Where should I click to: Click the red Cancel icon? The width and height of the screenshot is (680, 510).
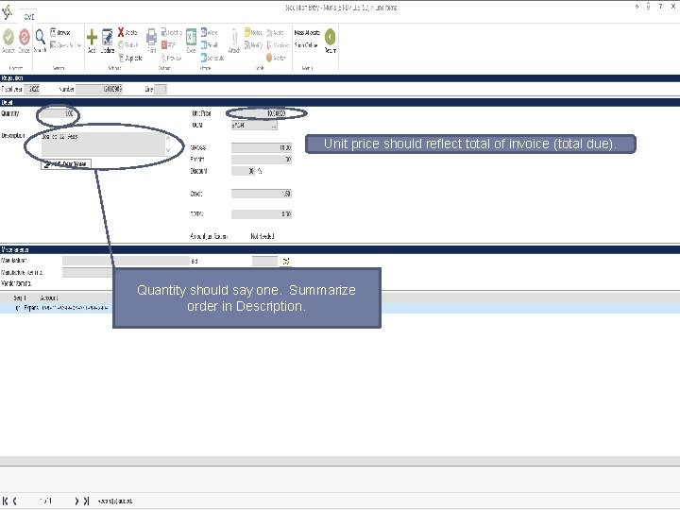coord(25,37)
